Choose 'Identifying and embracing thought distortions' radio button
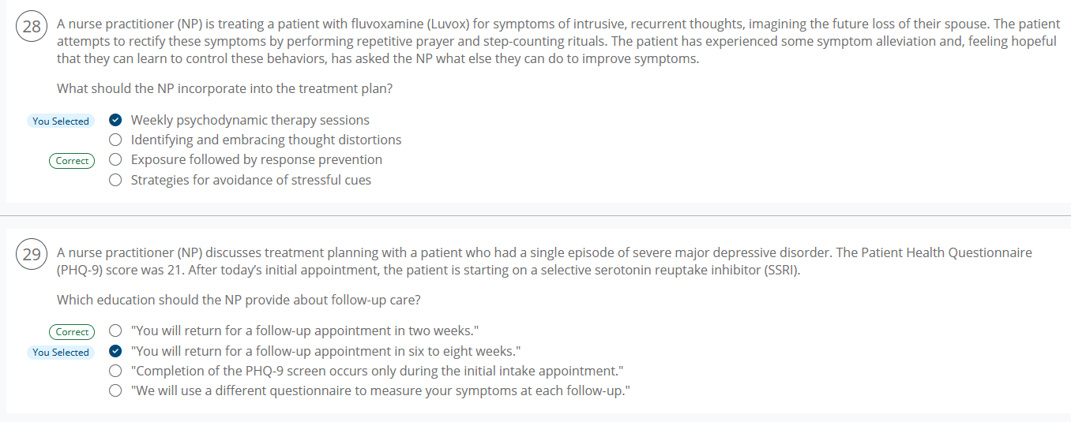Image resolution: width=1071 pixels, height=422 pixels. [x=116, y=140]
